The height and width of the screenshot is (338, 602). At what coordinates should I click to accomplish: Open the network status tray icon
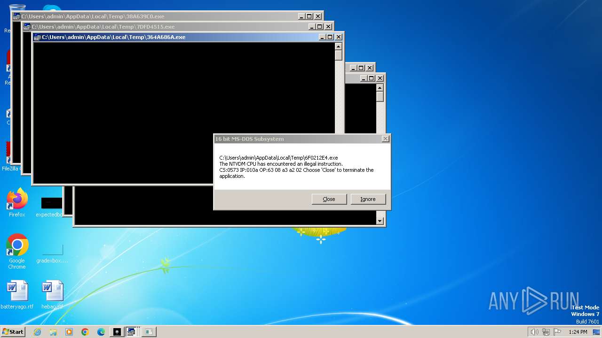[x=546, y=332]
